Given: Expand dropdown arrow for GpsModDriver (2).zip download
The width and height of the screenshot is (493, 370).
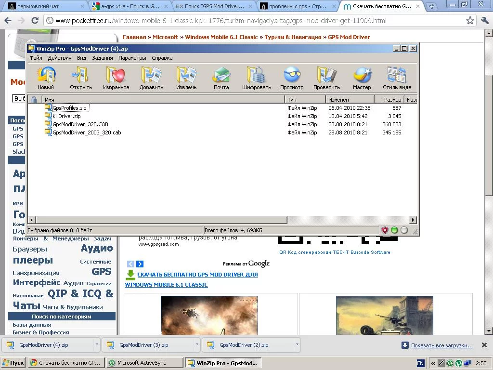Looking at the screenshot, I should pos(297,344).
